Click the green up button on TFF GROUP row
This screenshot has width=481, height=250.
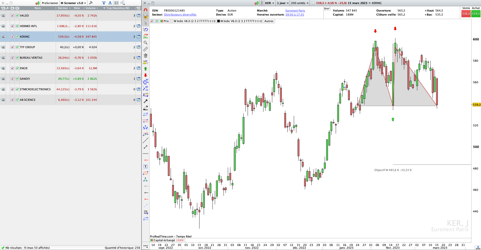pos(17,47)
